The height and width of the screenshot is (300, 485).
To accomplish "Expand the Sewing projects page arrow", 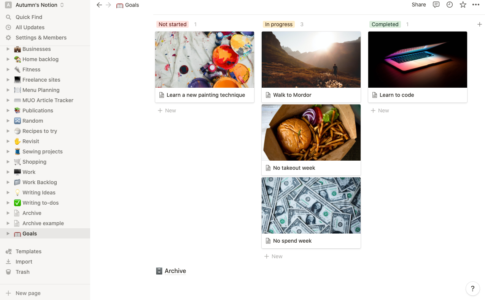I will click(x=8, y=152).
